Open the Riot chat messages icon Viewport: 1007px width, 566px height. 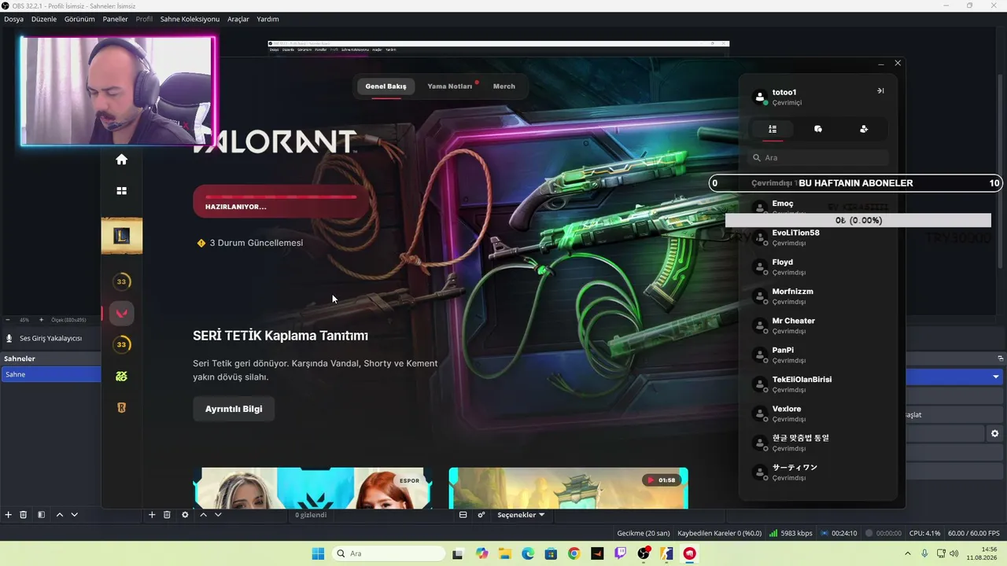click(x=818, y=129)
